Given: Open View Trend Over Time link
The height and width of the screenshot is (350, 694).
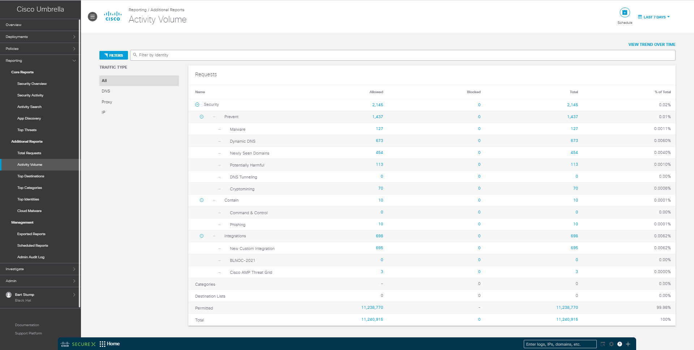Looking at the screenshot, I should [x=652, y=44].
